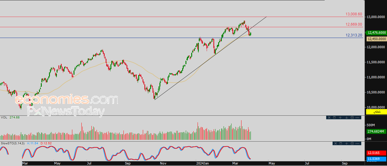Viewport: 387px width, 166px height.
Task: Open the VOL panel settings gear
Action: click(x=352, y=117)
